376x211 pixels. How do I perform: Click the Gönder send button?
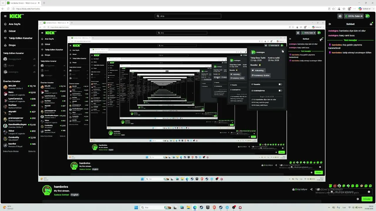point(367,199)
